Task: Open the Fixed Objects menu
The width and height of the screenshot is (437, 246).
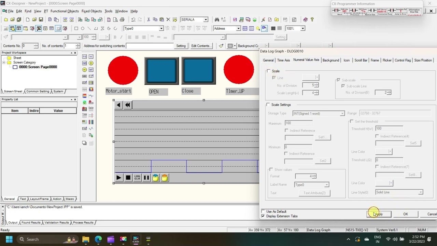Action: (91, 11)
